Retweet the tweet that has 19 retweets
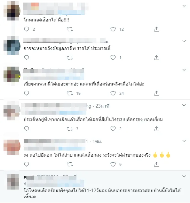 (70, 93)
